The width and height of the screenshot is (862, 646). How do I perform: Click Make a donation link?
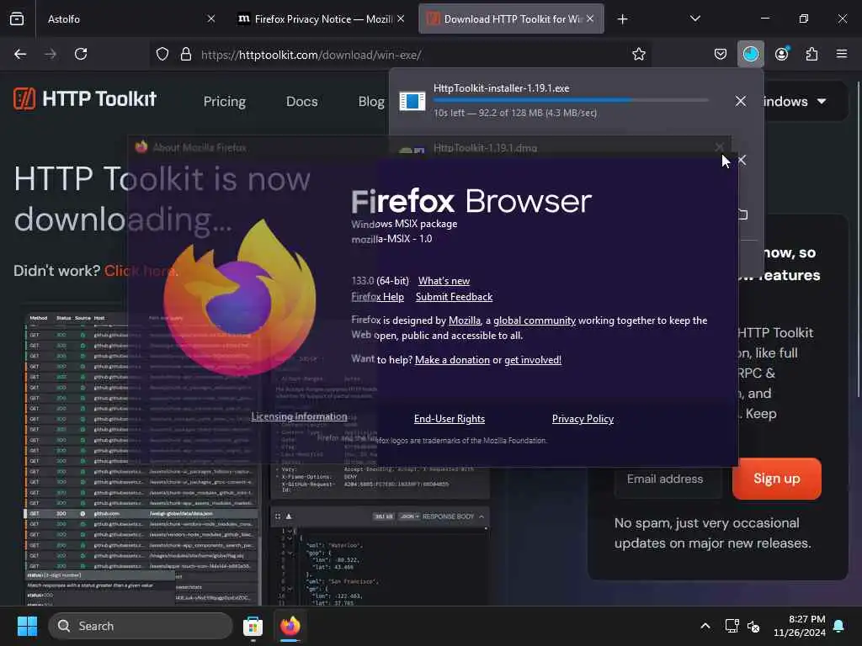pyautogui.click(x=452, y=360)
